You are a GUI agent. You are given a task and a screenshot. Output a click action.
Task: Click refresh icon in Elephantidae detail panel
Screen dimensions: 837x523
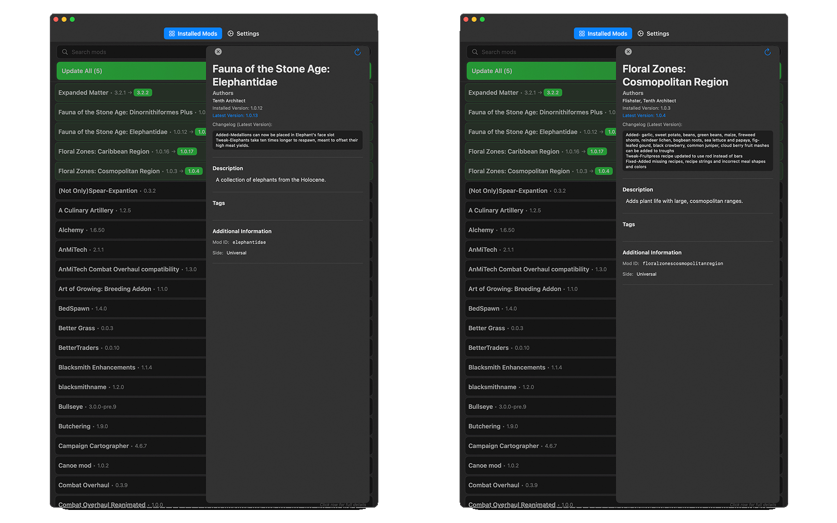point(357,52)
